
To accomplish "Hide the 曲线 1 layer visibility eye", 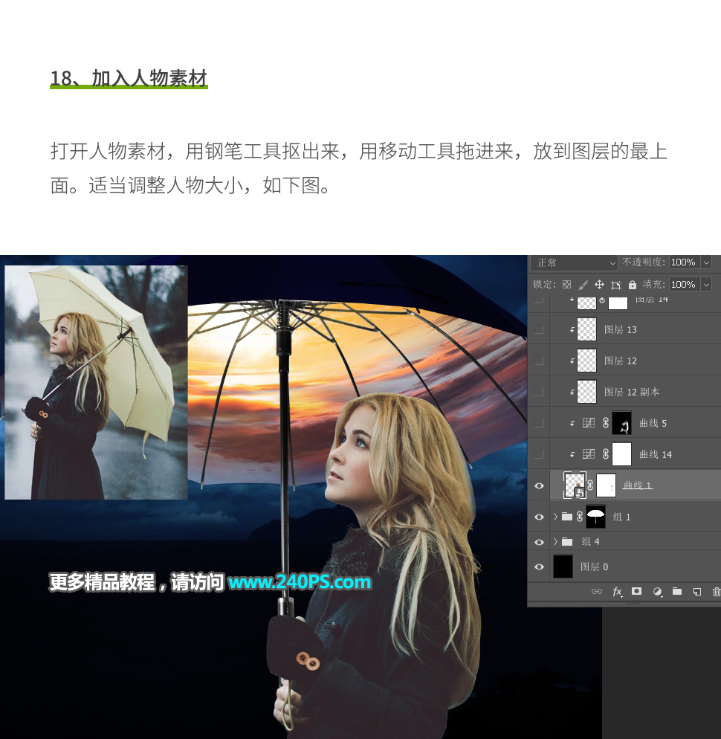I will coord(538,485).
